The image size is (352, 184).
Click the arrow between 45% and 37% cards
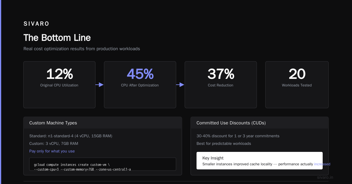pyautogui.click(x=180, y=85)
